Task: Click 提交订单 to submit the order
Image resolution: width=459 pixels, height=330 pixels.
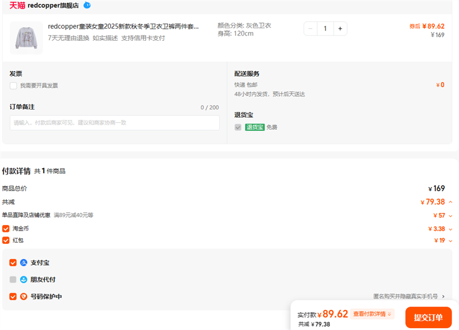Action: [428, 317]
